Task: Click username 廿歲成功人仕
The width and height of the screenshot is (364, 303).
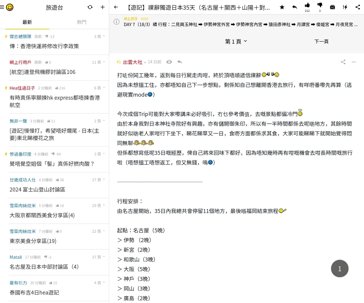Action: tap(23, 180)
